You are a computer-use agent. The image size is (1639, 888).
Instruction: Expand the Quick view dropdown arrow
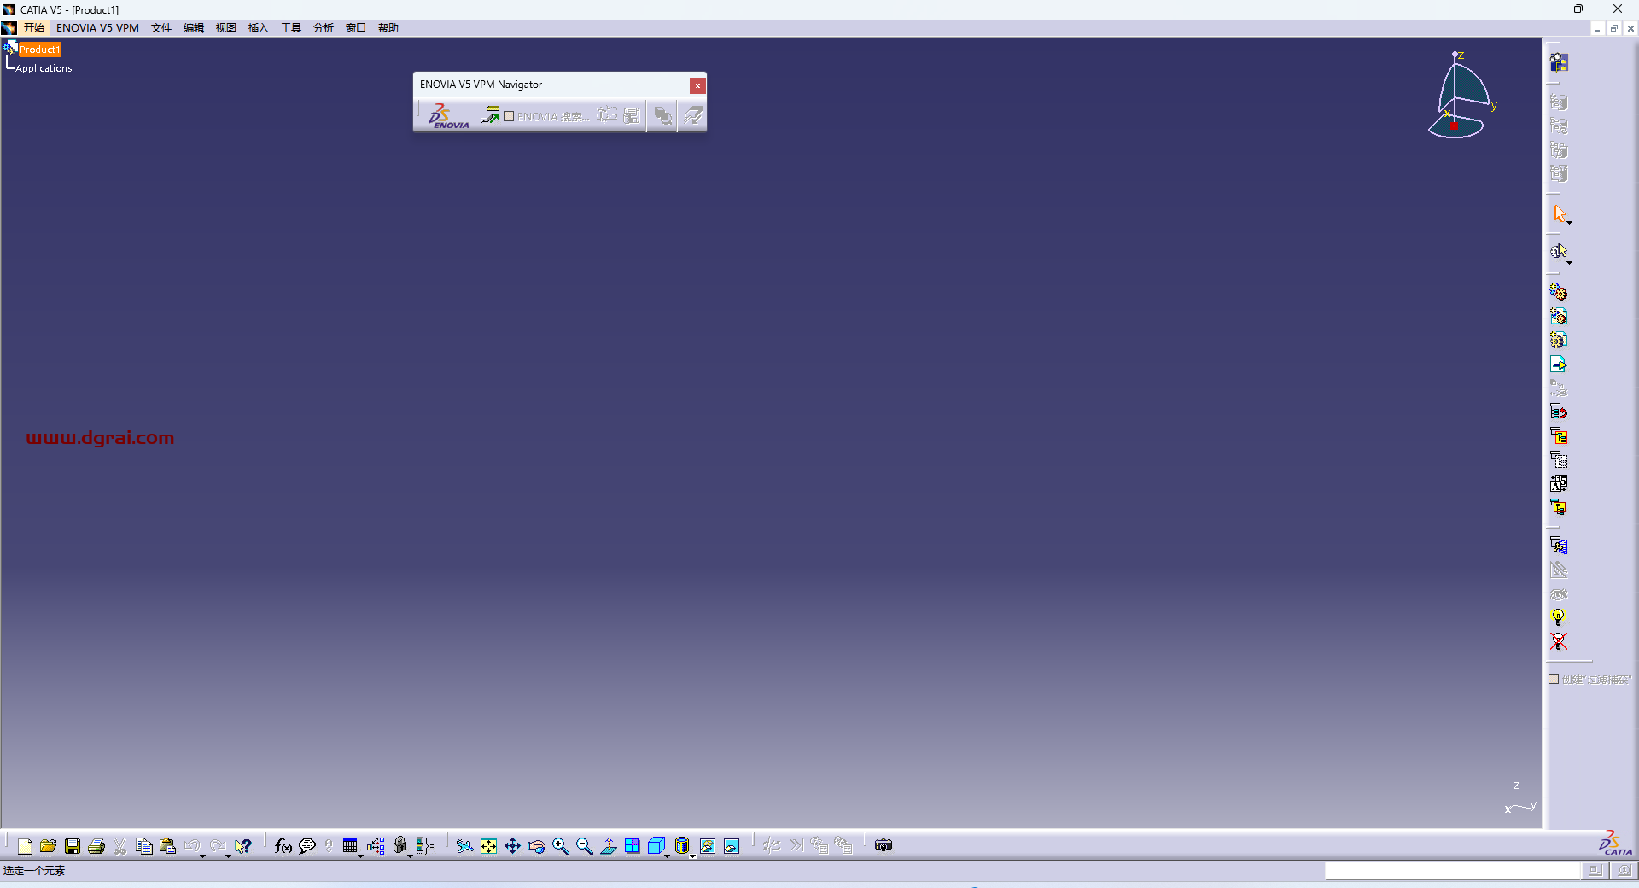coord(692,855)
